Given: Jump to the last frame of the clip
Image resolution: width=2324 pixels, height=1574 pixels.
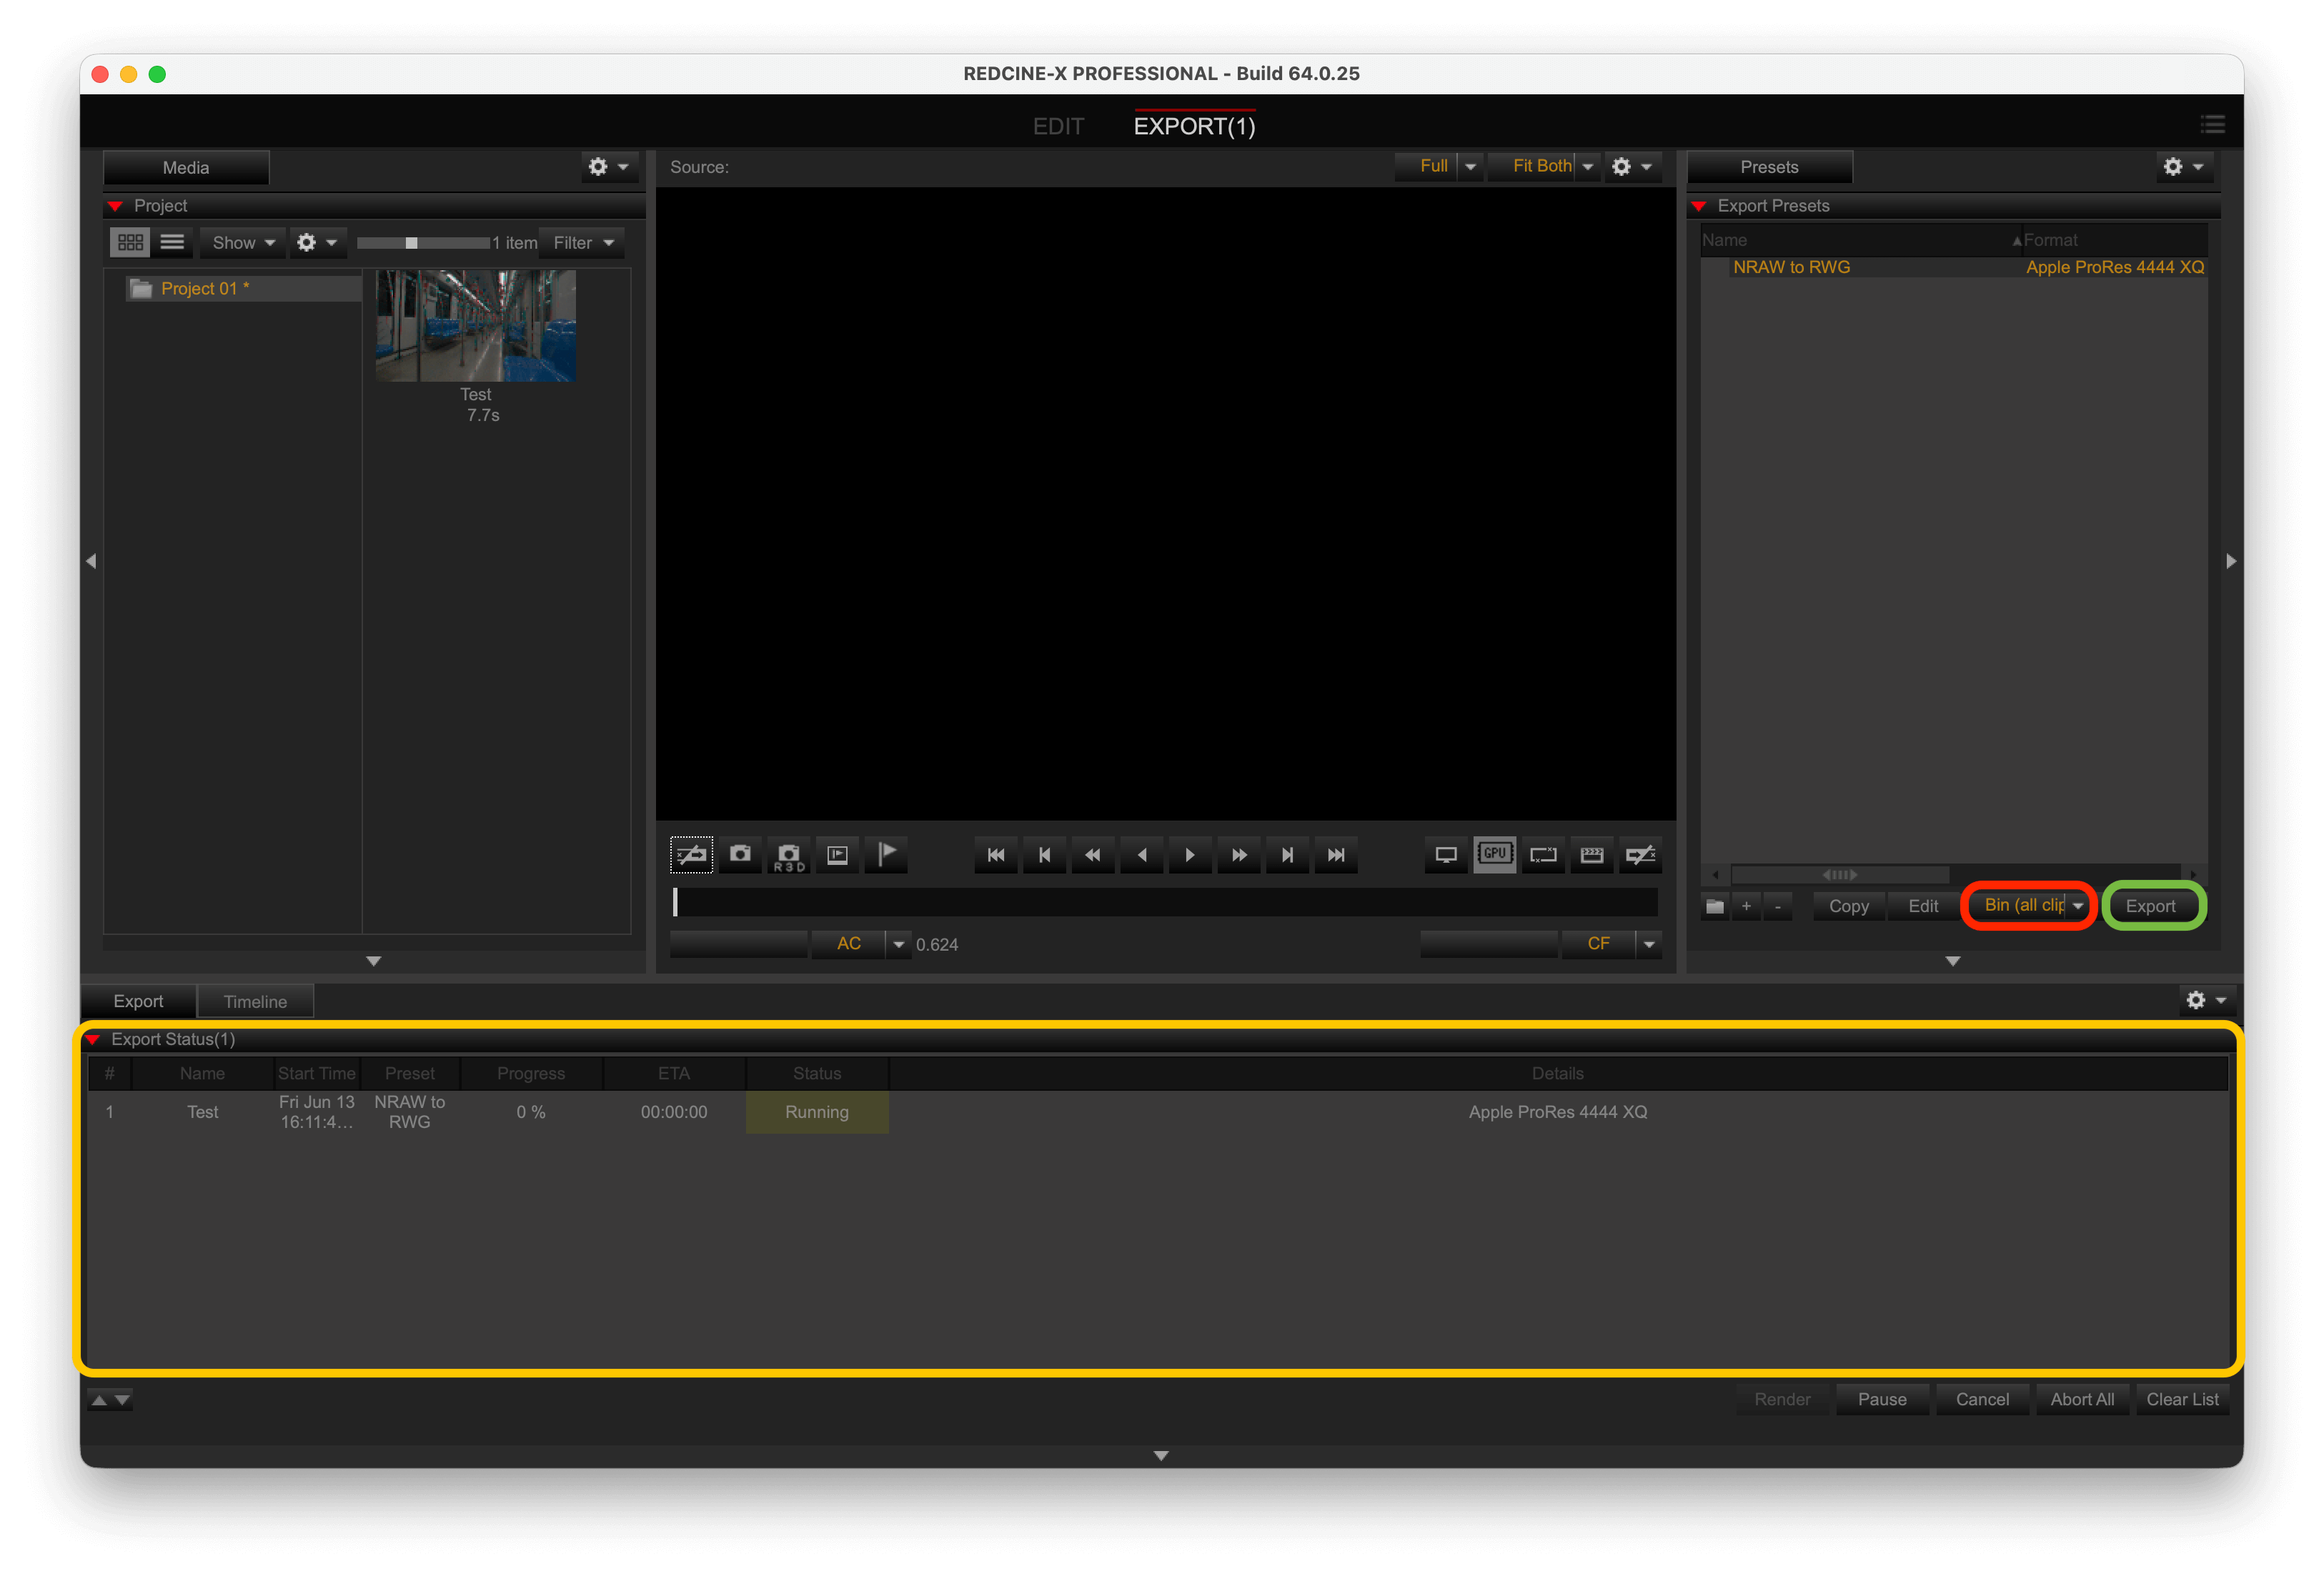Looking at the screenshot, I should (x=1336, y=855).
